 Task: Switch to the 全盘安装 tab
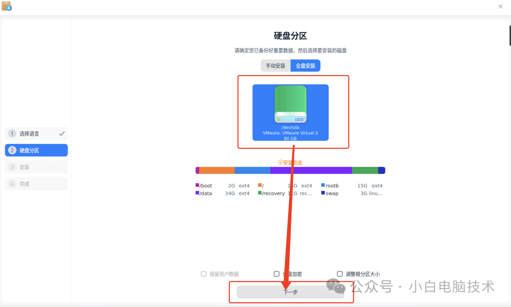click(305, 66)
